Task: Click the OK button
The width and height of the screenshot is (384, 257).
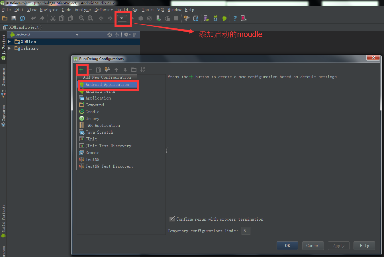Action: point(287,246)
